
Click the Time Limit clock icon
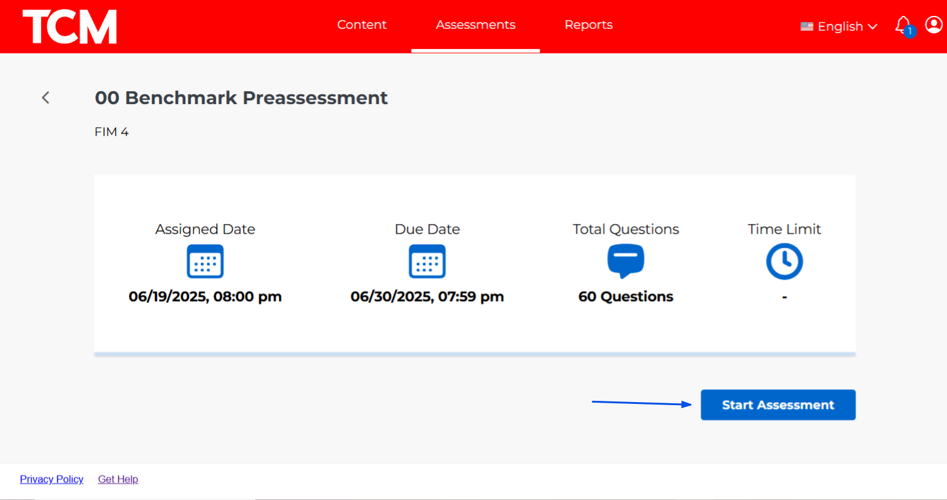pos(784,261)
